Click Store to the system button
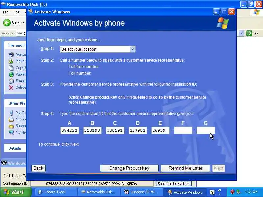 click(174, 184)
